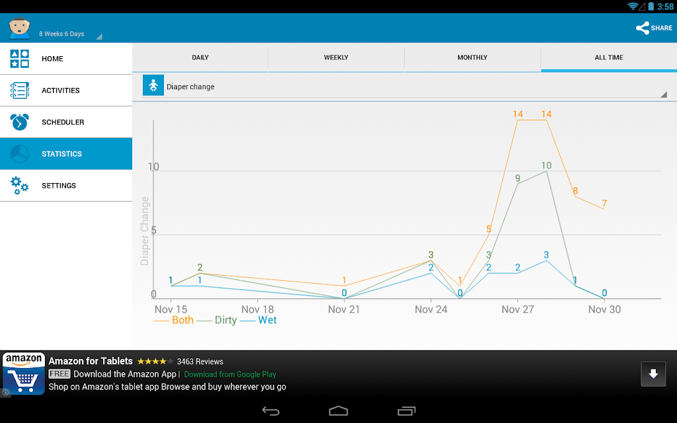The height and width of the screenshot is (423, 677).
Task: Tap the Android recent apps button
Action: click(x=407, y=411)
